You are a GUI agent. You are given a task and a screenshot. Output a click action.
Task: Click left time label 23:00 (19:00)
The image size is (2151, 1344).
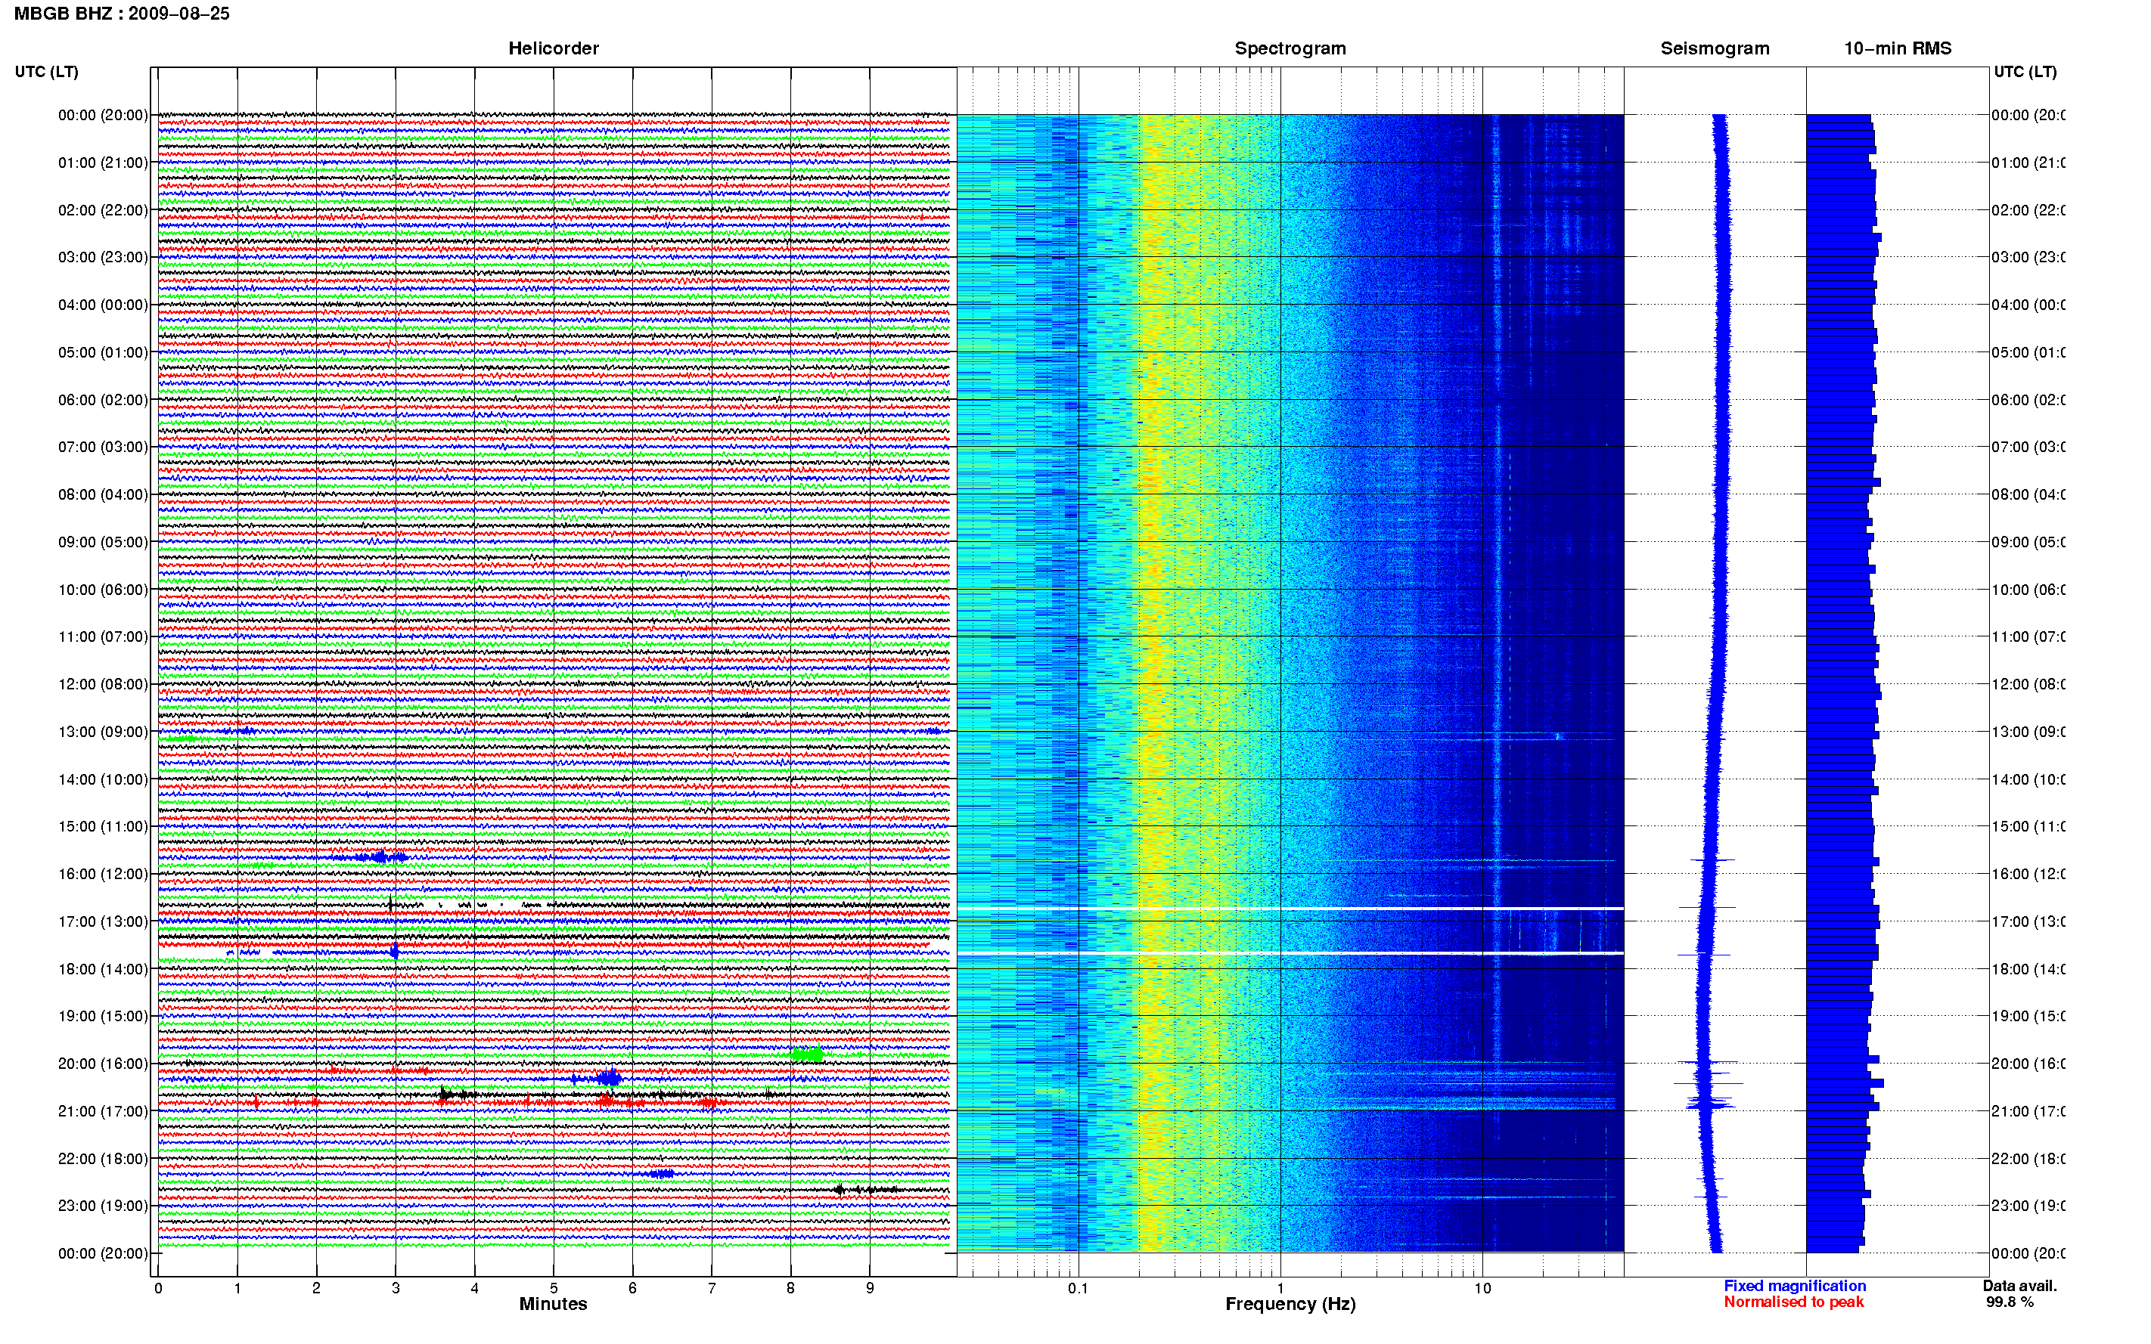point(103,1206)
